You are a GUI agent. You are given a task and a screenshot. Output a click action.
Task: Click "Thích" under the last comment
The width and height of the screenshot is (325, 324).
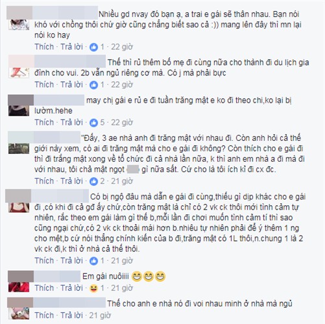coord(44,316)
